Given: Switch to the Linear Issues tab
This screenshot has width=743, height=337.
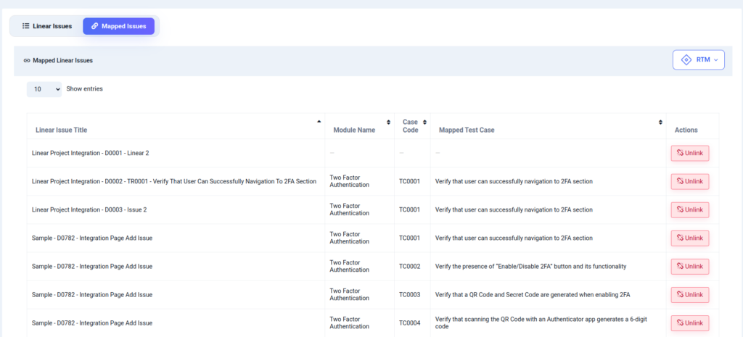Looking at the screenshot, I should point(47,26).
